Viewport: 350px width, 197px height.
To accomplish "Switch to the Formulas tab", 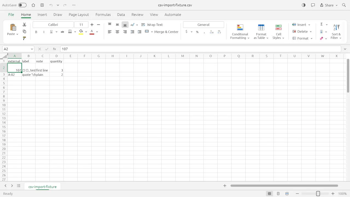I will (x=103, y=15).
